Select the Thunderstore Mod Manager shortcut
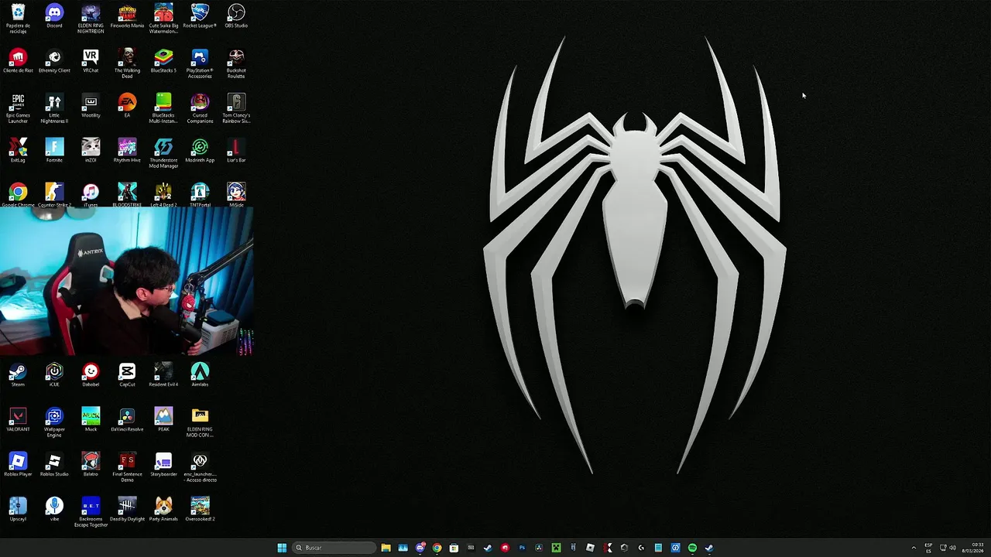This screenshot has width=991, height=557. 163,153
